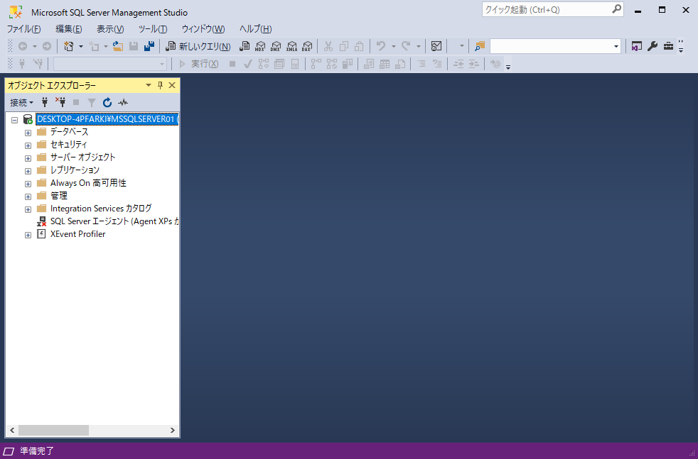Click the Open File folder icon
The image size is (698, 459).
tap(117, 46)
